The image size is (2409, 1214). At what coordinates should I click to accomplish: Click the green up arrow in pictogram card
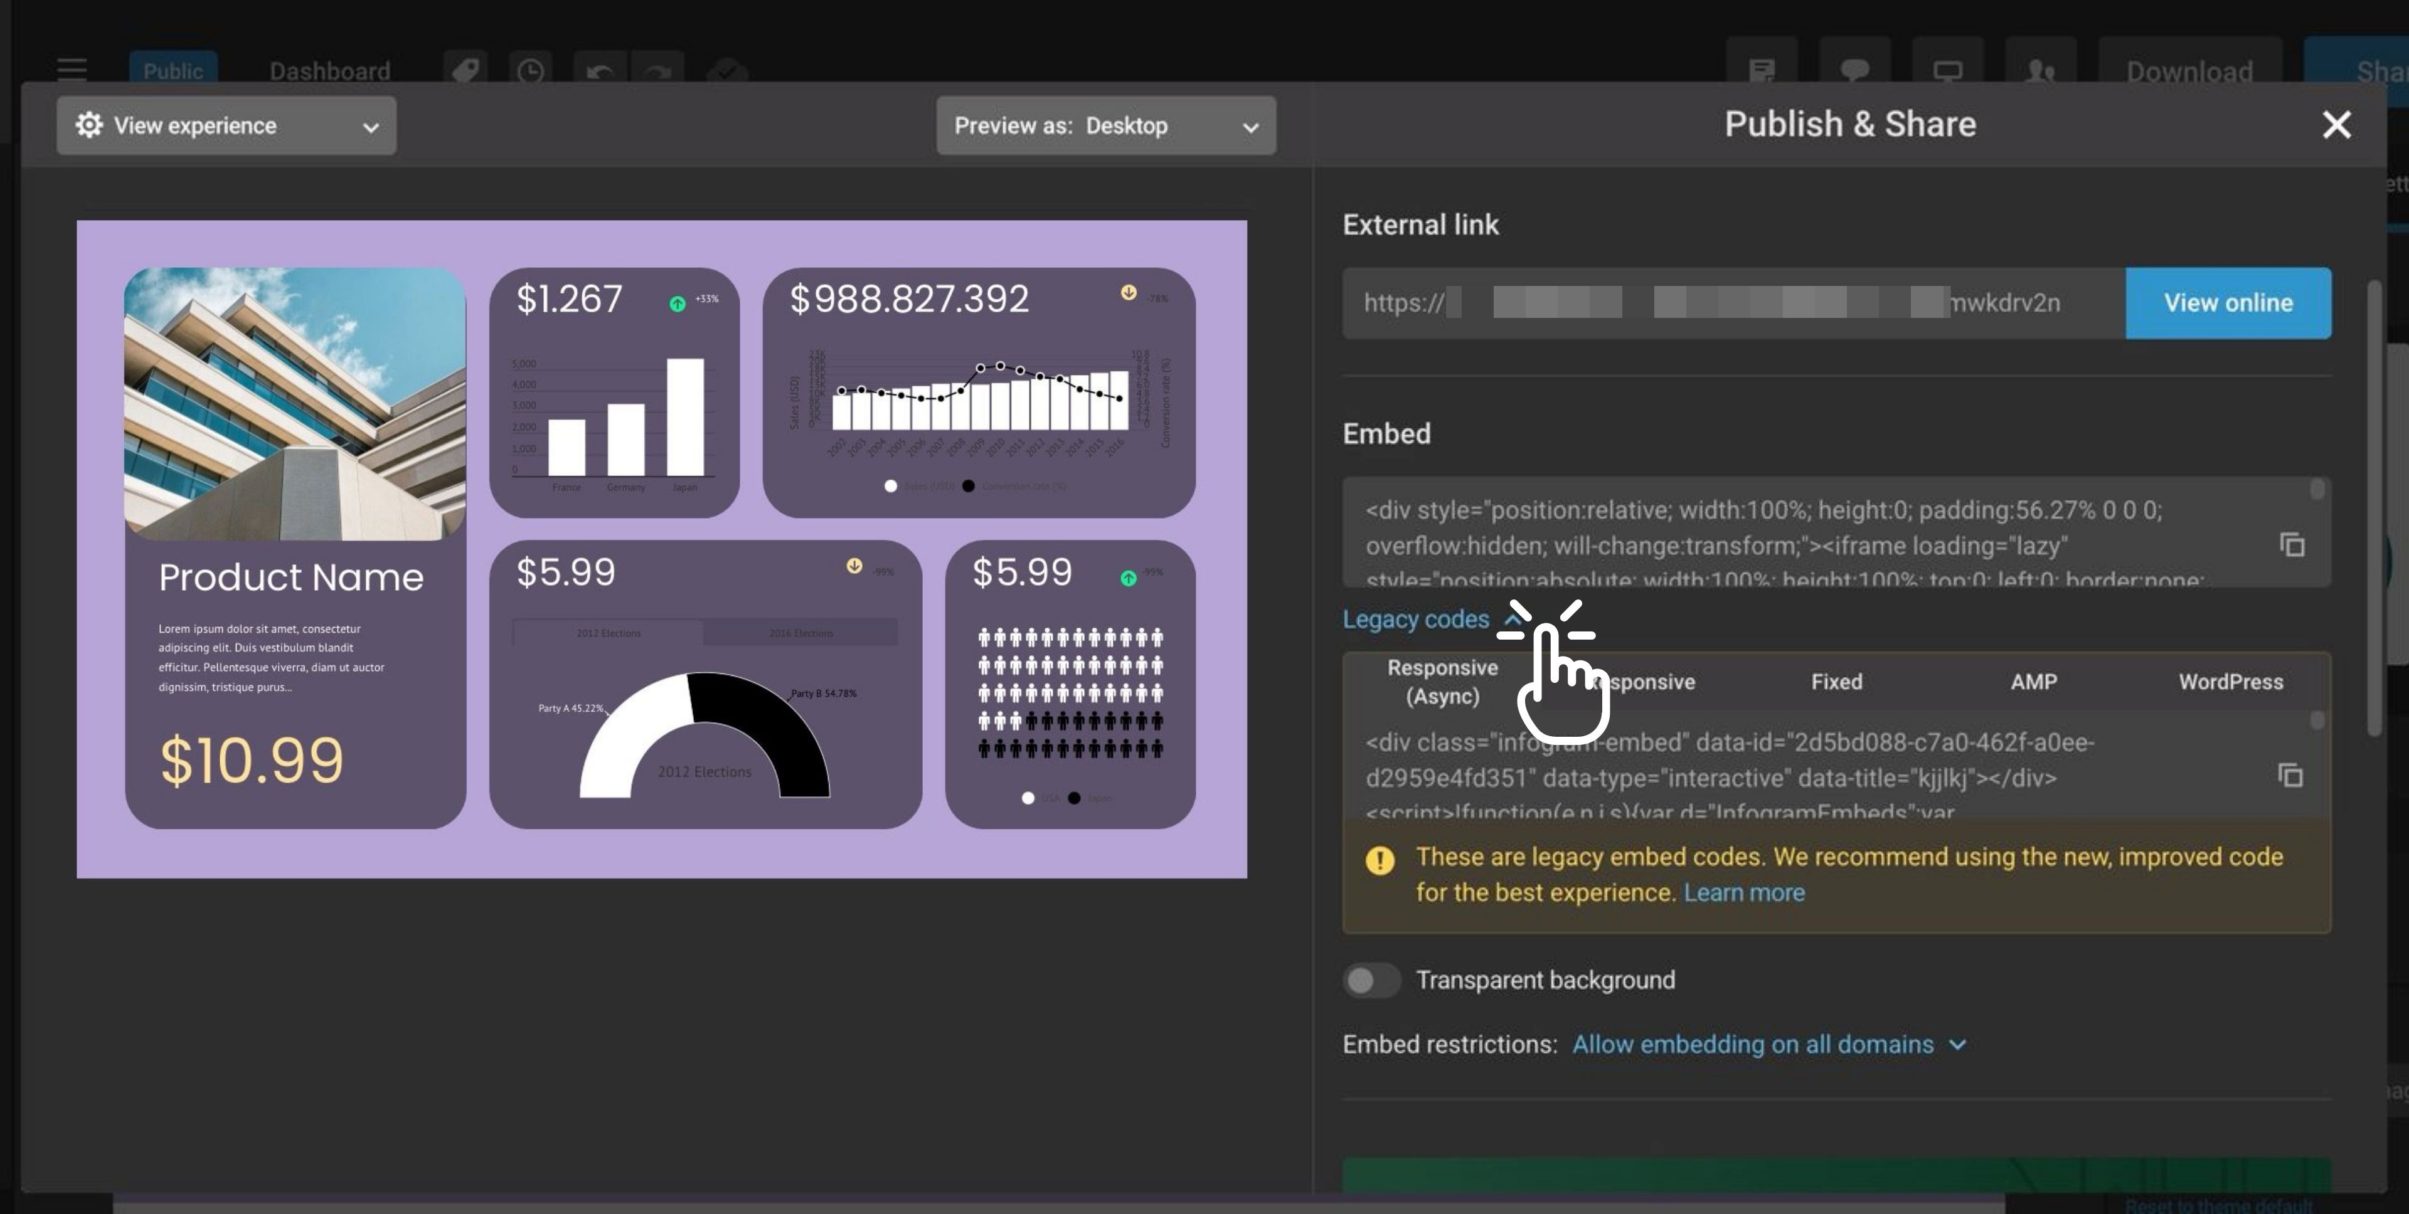click(x=1129, y=579)
